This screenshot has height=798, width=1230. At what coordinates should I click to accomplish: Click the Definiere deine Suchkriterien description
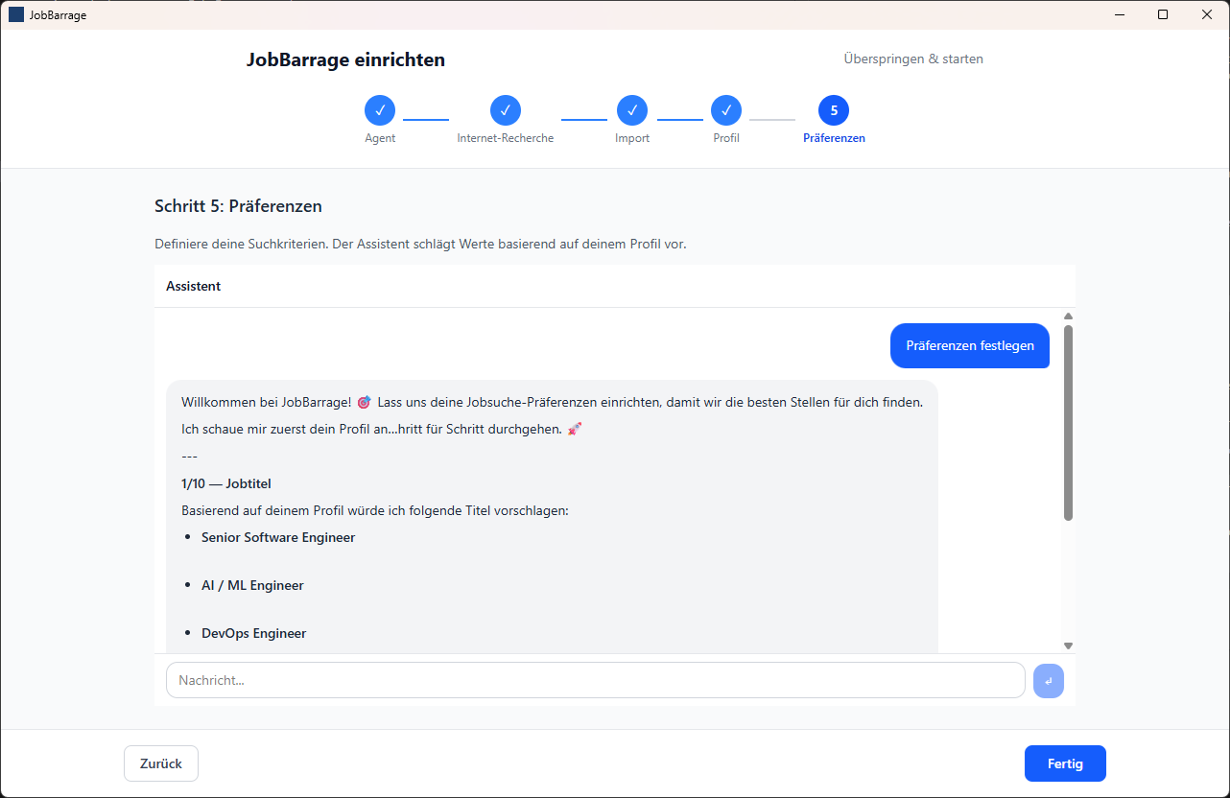pos(420,244)
